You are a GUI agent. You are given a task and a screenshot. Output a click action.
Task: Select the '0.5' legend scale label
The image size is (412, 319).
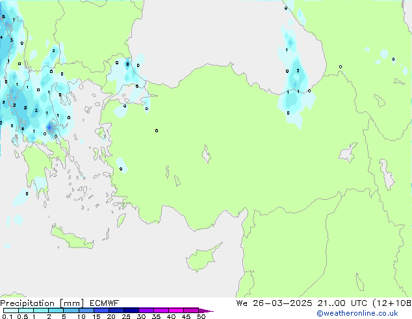(23, 316)
